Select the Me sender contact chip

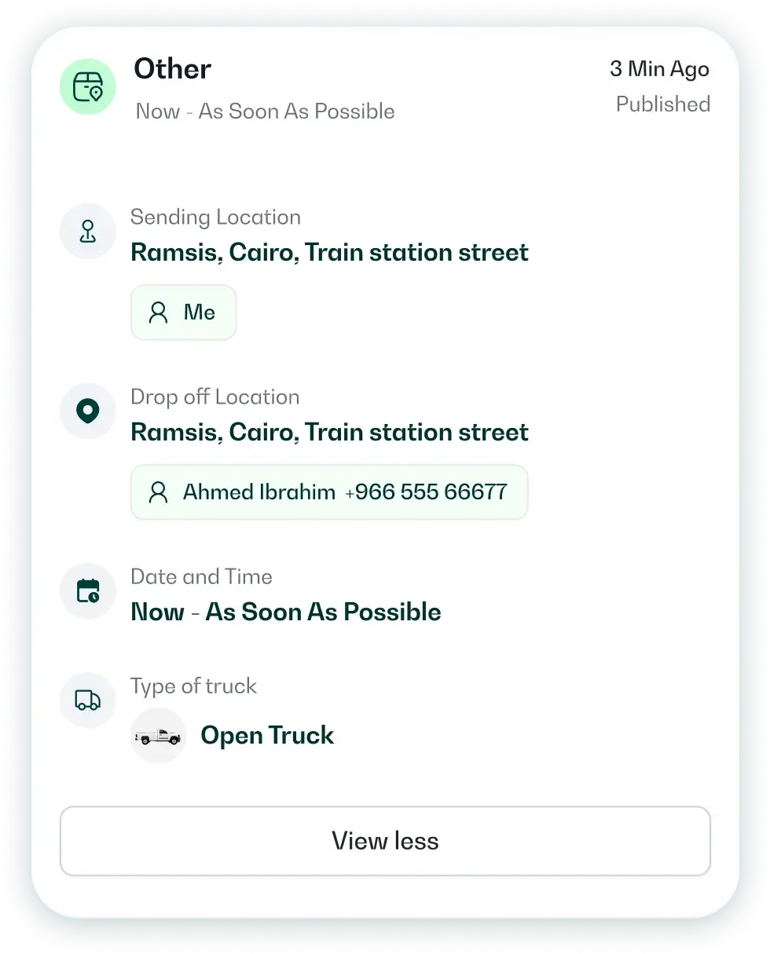coord(183,313)
